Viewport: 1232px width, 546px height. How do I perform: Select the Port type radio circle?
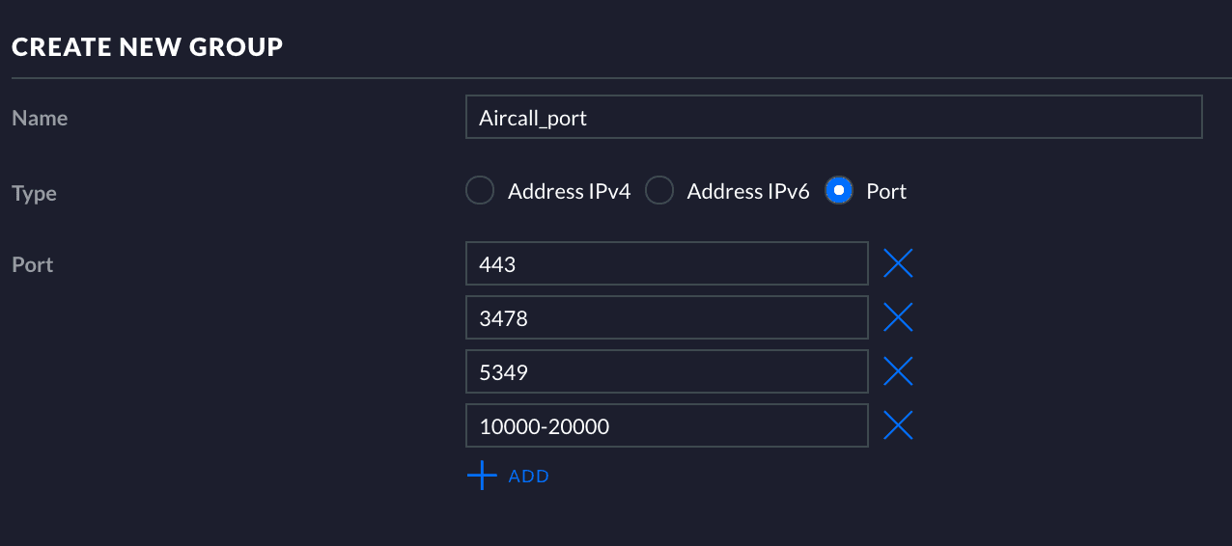(839, 191)
